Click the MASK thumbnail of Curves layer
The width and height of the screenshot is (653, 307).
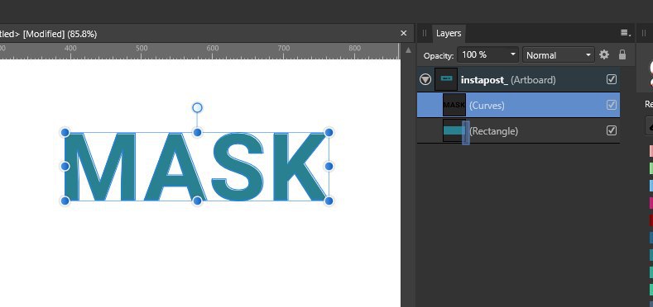coord(454,105)
